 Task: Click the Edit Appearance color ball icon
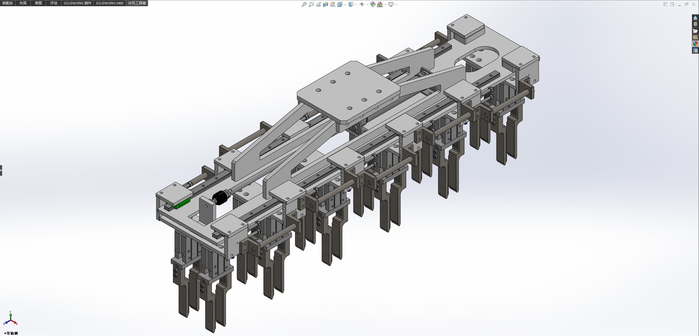[x=373, y=4]
